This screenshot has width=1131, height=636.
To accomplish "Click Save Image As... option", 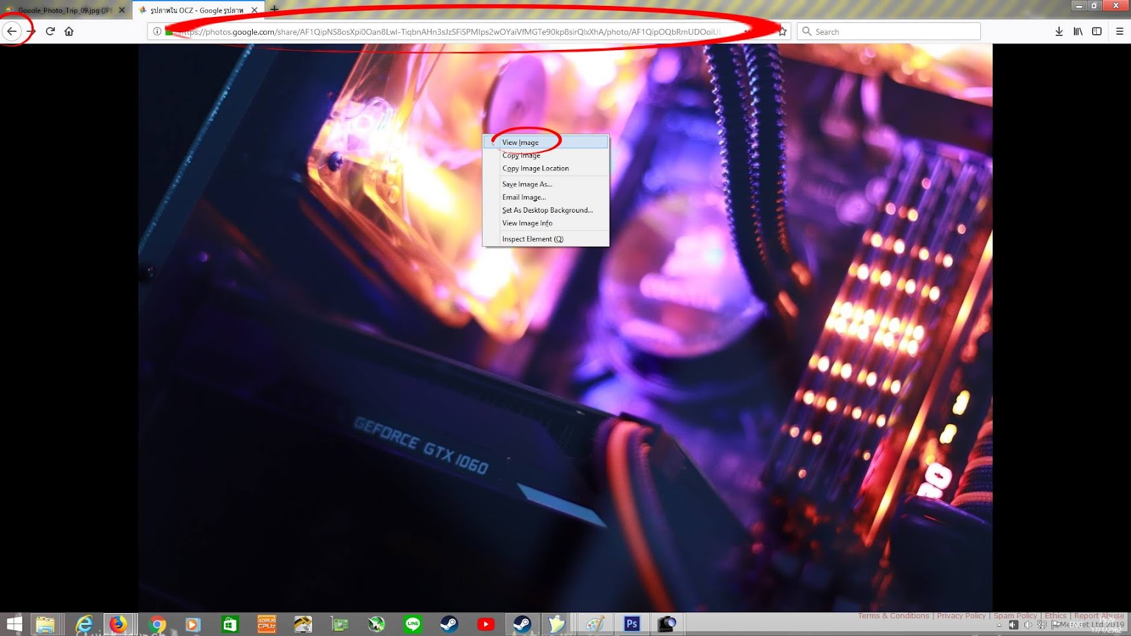I will coord(527,184).
